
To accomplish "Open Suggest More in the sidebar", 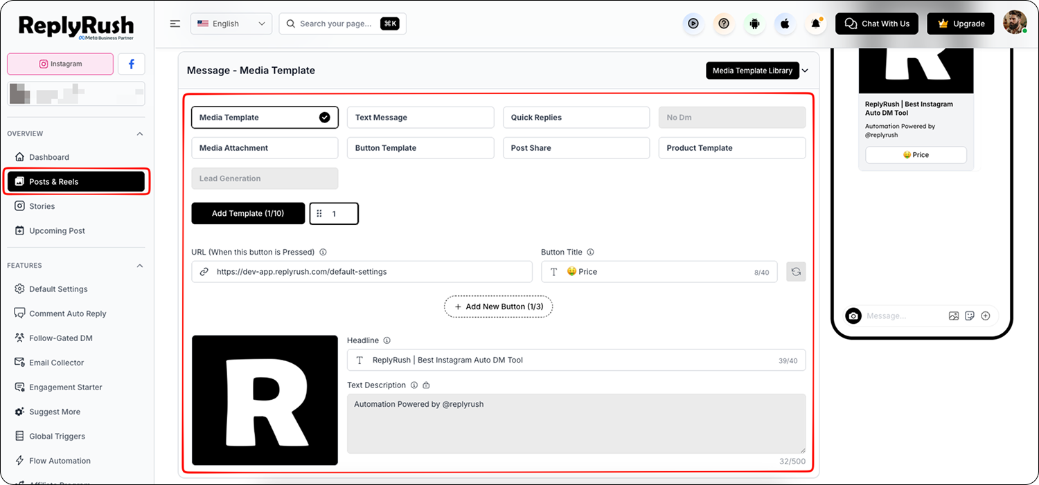I will tap(76, 412).
